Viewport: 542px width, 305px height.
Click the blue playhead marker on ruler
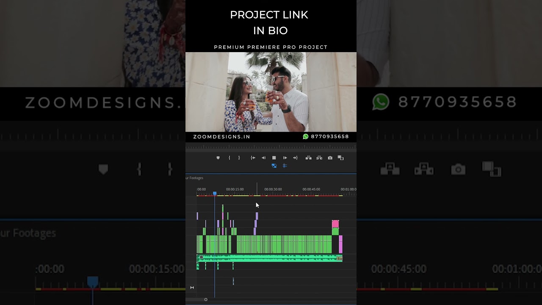(x=215, y=194)
